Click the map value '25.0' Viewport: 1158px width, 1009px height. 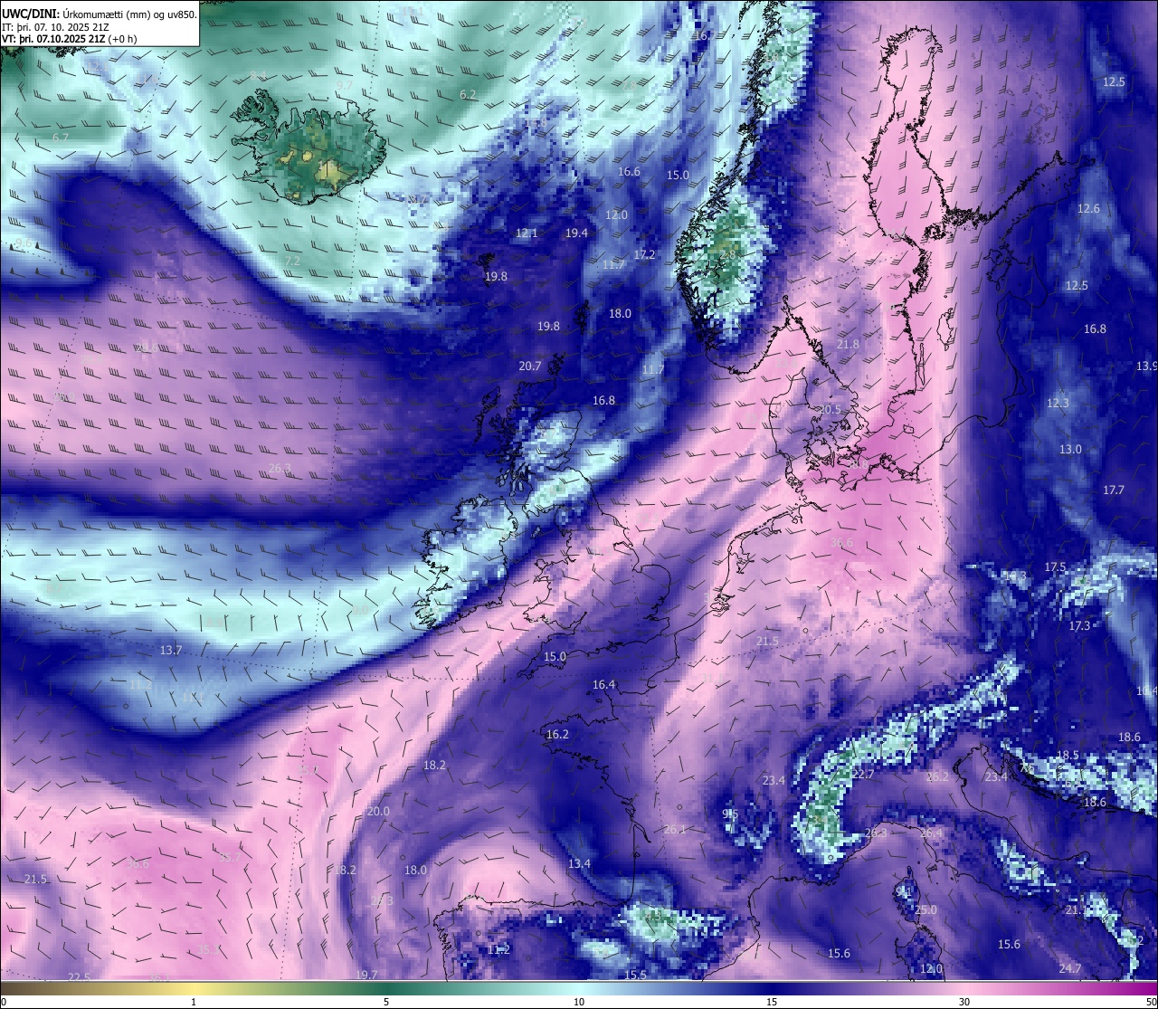(x=926, y=909)
